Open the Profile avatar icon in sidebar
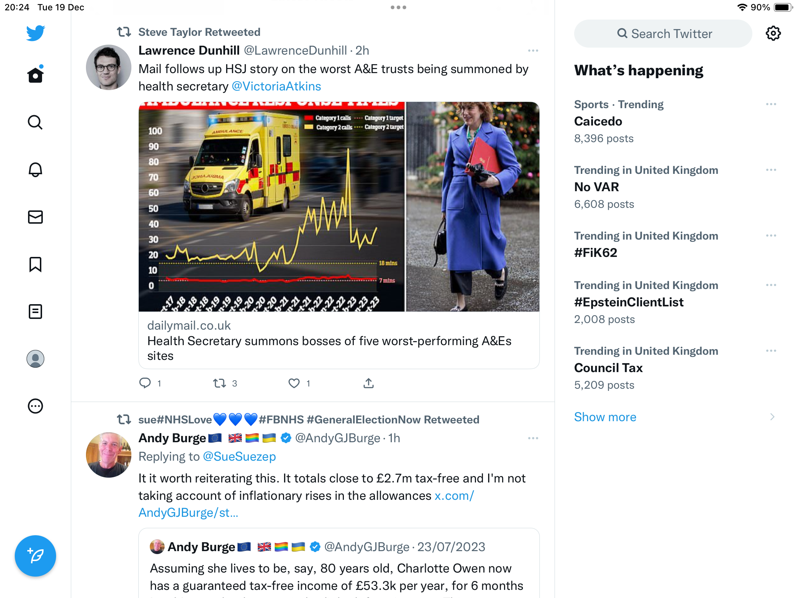The height and width of the screenshot is (598, 797). tap(35, 359)
